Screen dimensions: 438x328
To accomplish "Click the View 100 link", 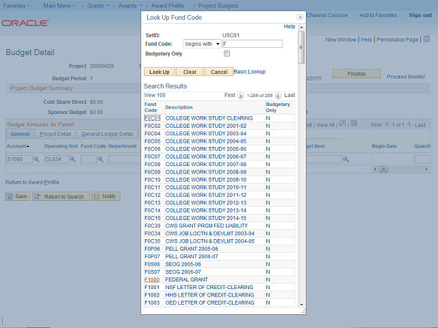I will click(x=155, y=96).
